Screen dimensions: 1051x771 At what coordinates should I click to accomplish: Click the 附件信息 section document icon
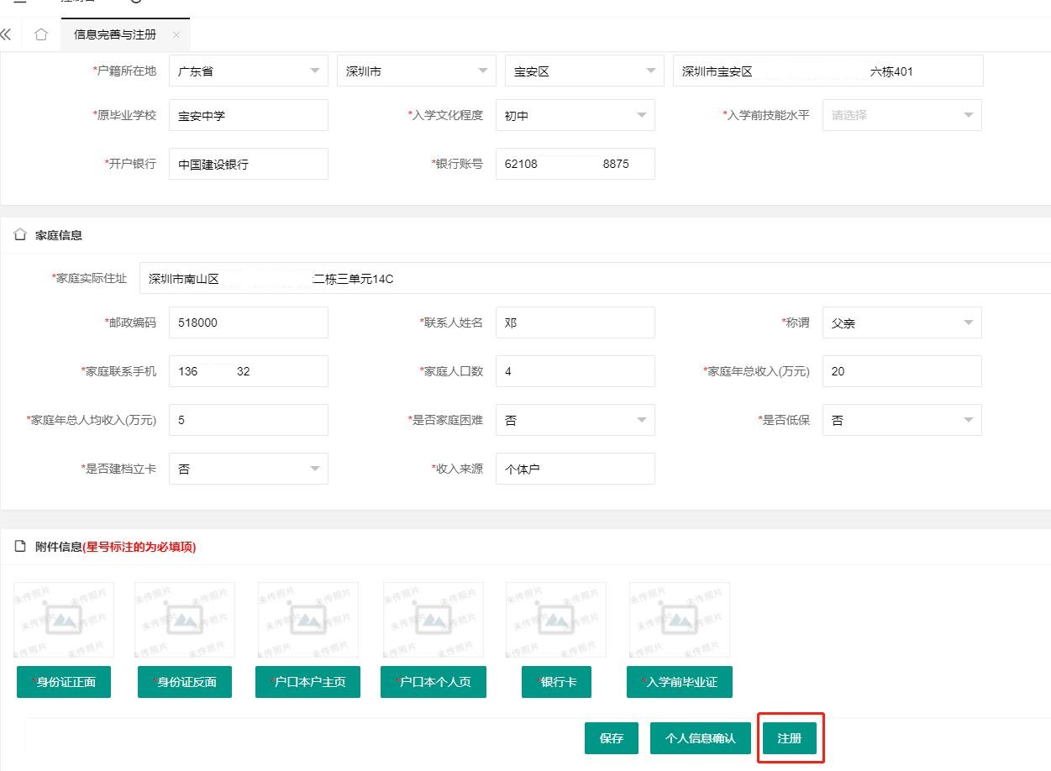pos(21,547)
